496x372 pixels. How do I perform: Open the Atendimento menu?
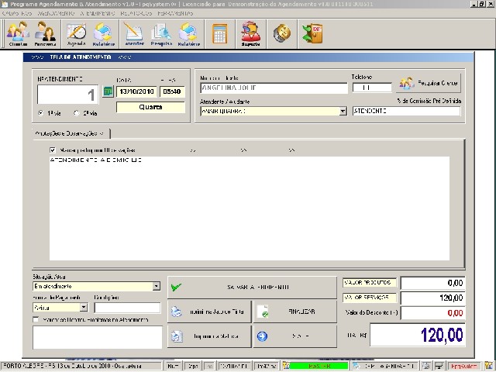click(x=98, y=14)
